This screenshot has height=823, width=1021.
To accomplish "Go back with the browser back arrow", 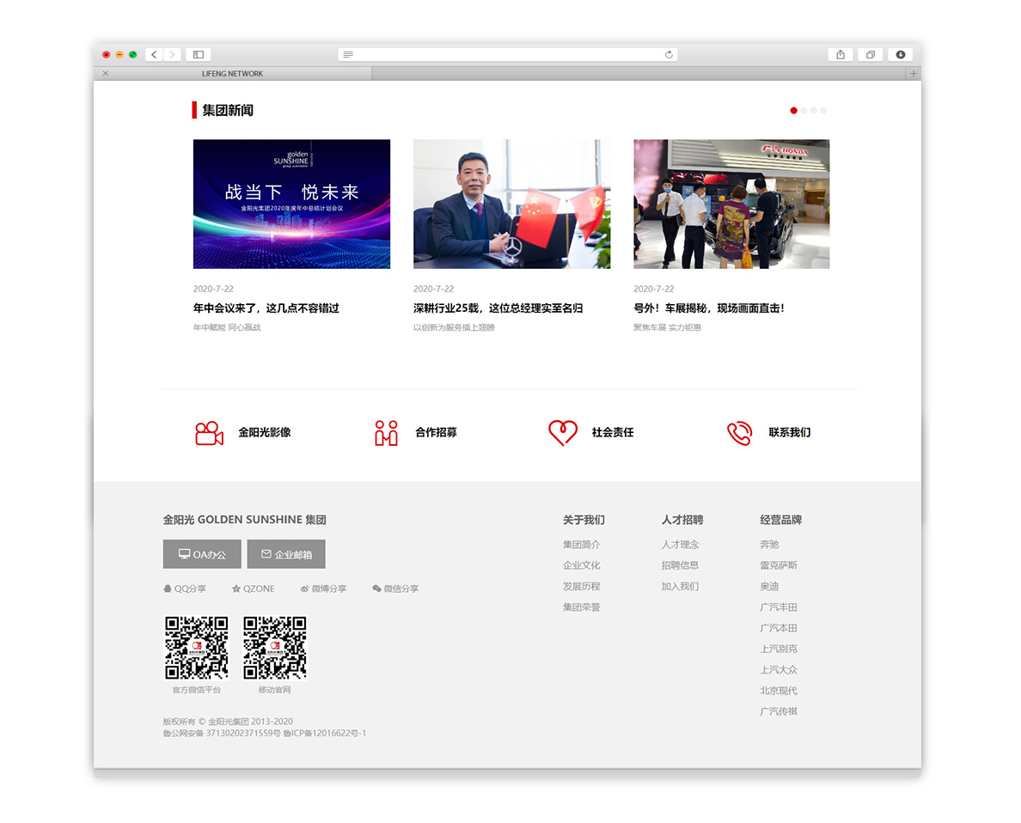I will [155, 55].
